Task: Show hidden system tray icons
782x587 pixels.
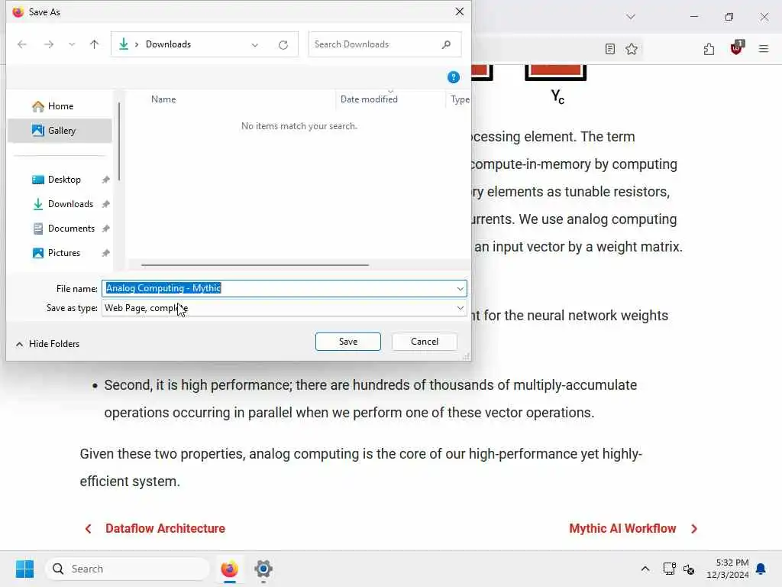Action: click(645, 569)
